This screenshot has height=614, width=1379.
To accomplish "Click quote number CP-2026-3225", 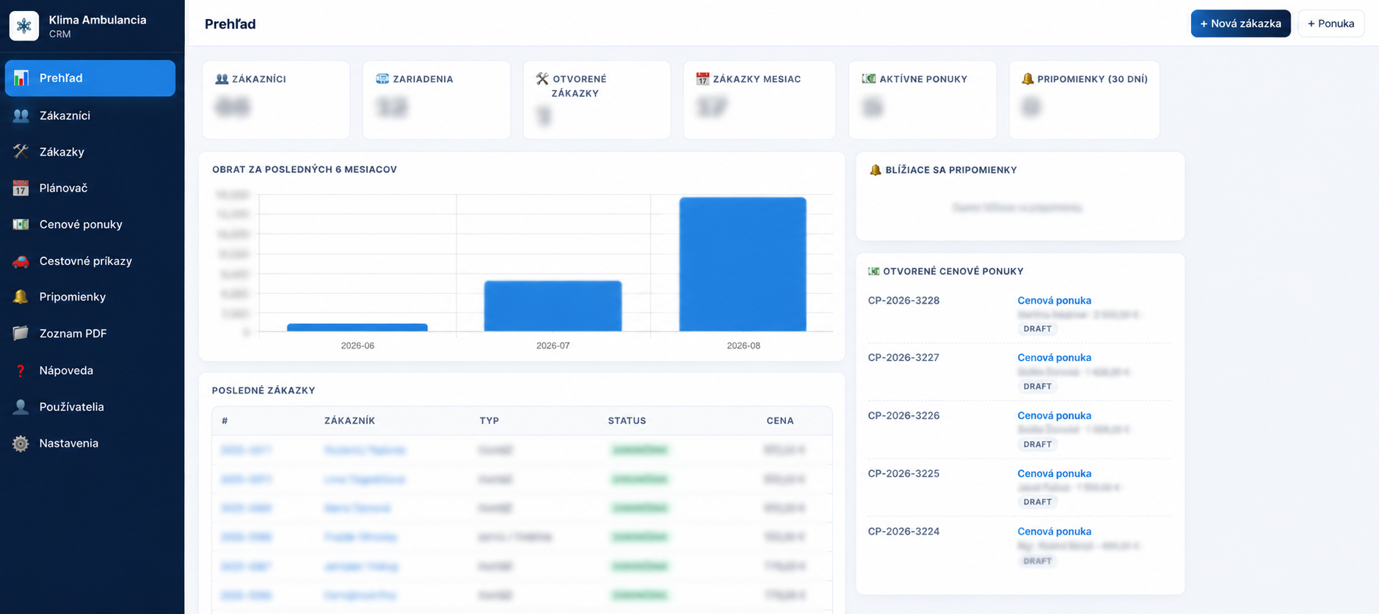I will [x=903, y=473].
